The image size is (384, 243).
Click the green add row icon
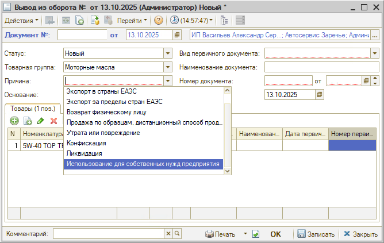[14, 121]
